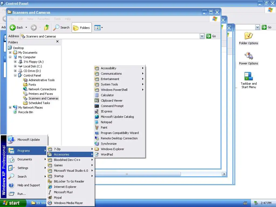
Task: Launch Internet Explorer from Programs
Action: pos(70,187)
